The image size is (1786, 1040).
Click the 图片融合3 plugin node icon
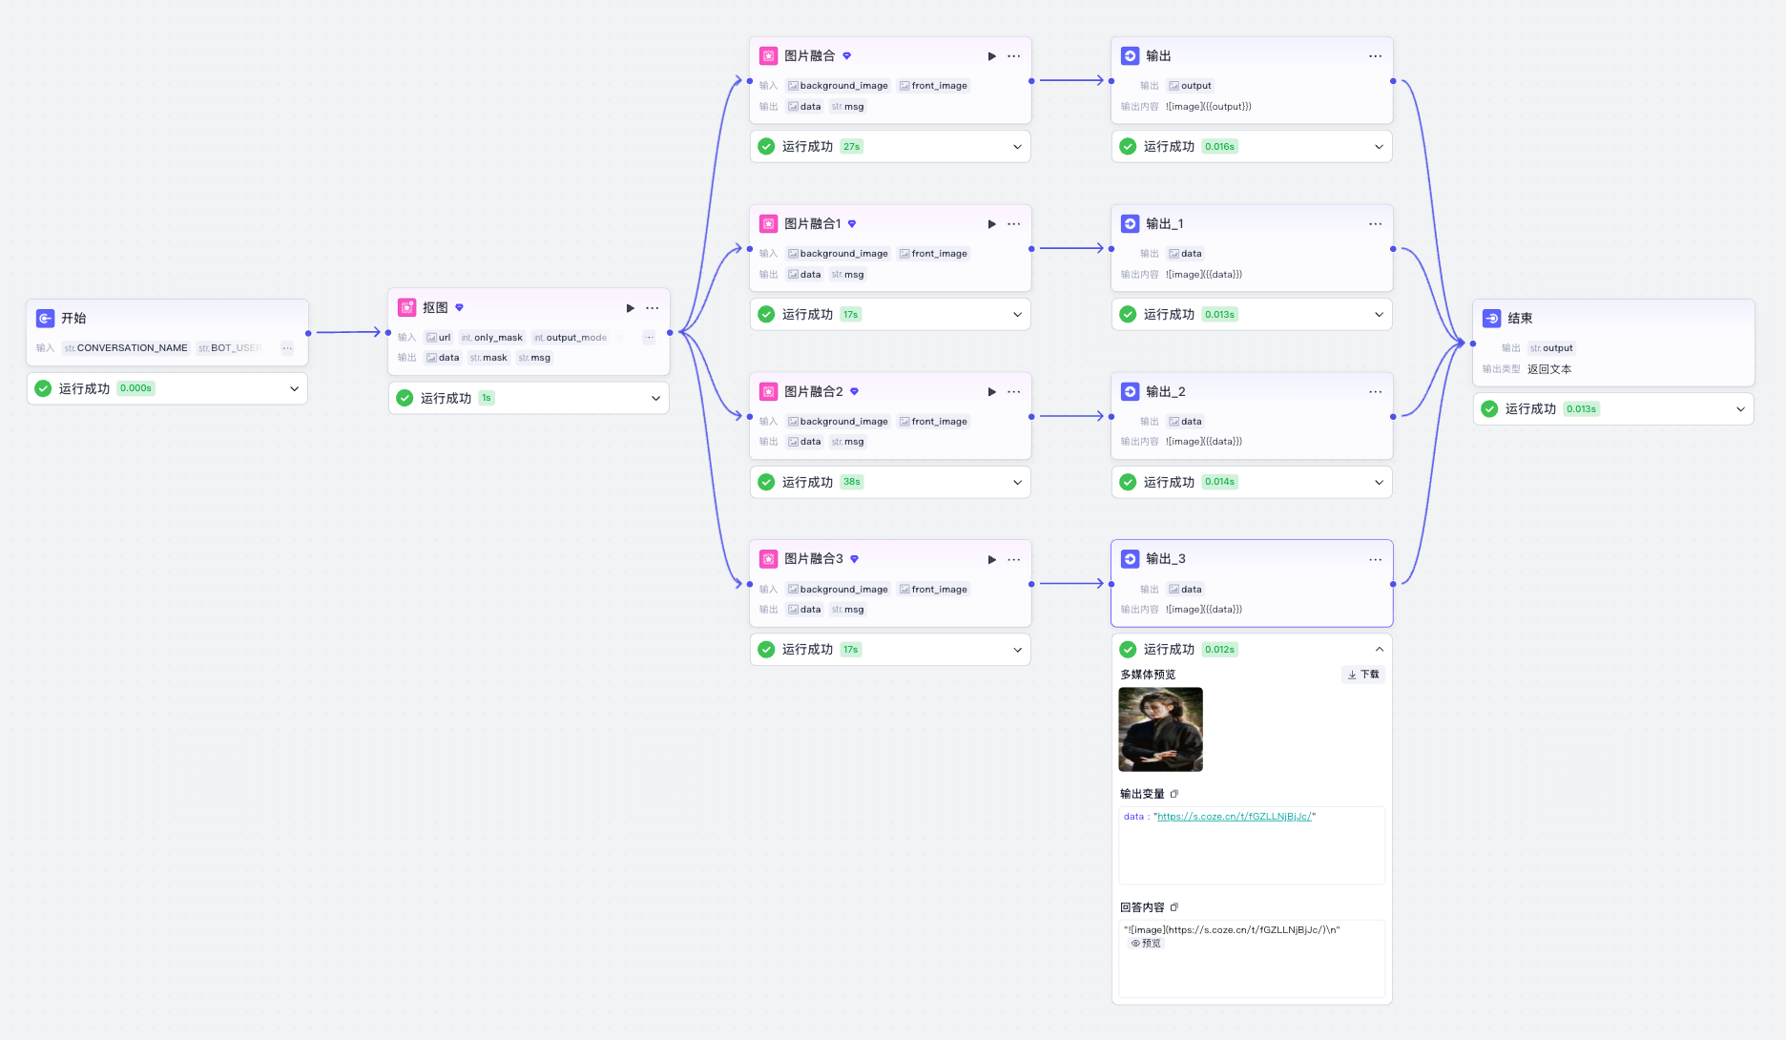coord(768,559)
